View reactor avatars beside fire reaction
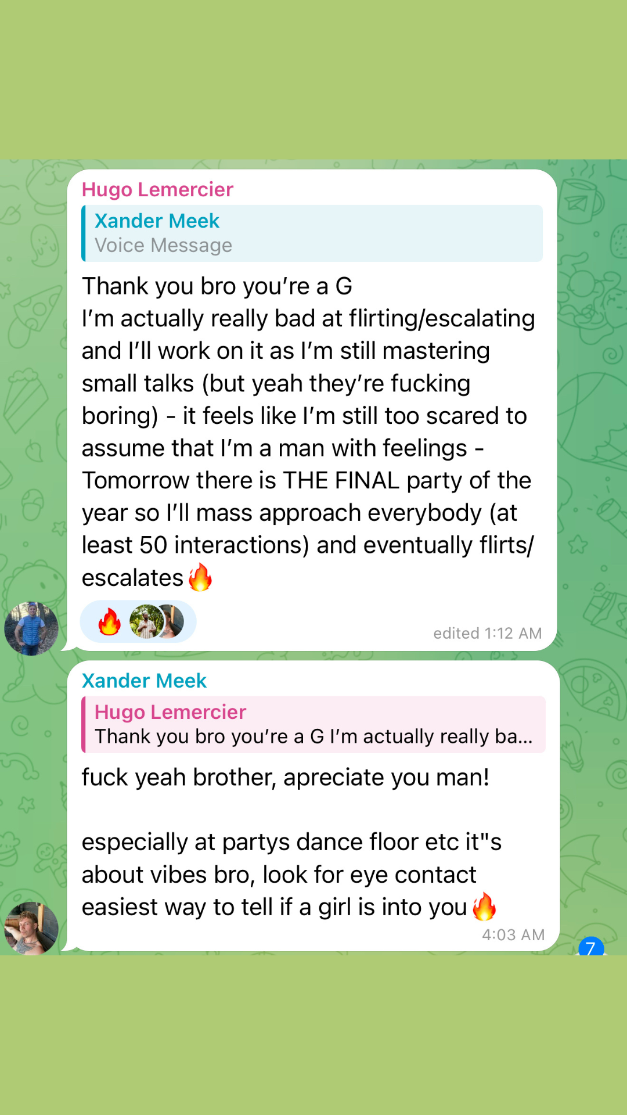Image resolution: width=627 pixels, height=1115 pixels. click(x=156, y=621)
